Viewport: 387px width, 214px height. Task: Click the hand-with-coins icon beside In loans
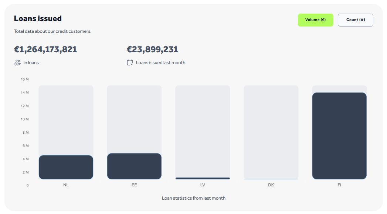[17, 63]
